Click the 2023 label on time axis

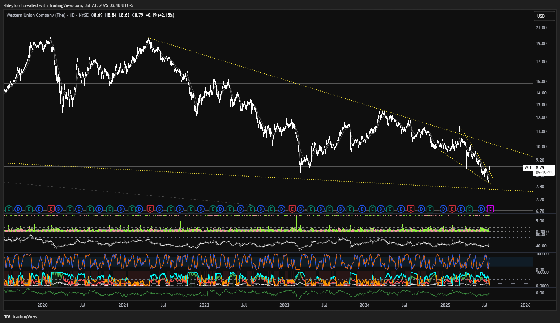click(x=285, y=305)
